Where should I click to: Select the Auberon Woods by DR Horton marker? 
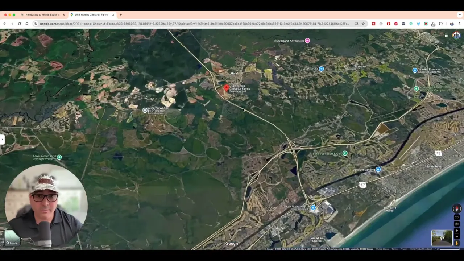click(145, 110)
